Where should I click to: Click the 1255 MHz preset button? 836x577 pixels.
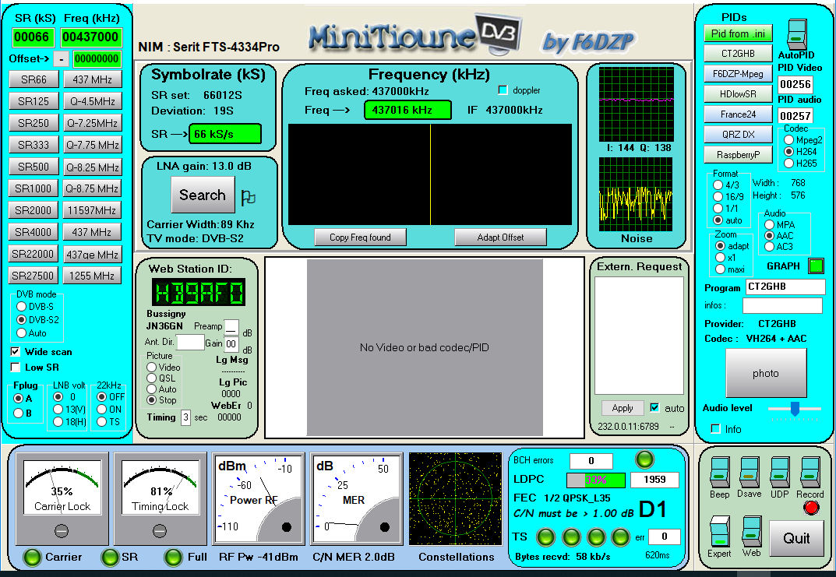click(x=92, y=276)
